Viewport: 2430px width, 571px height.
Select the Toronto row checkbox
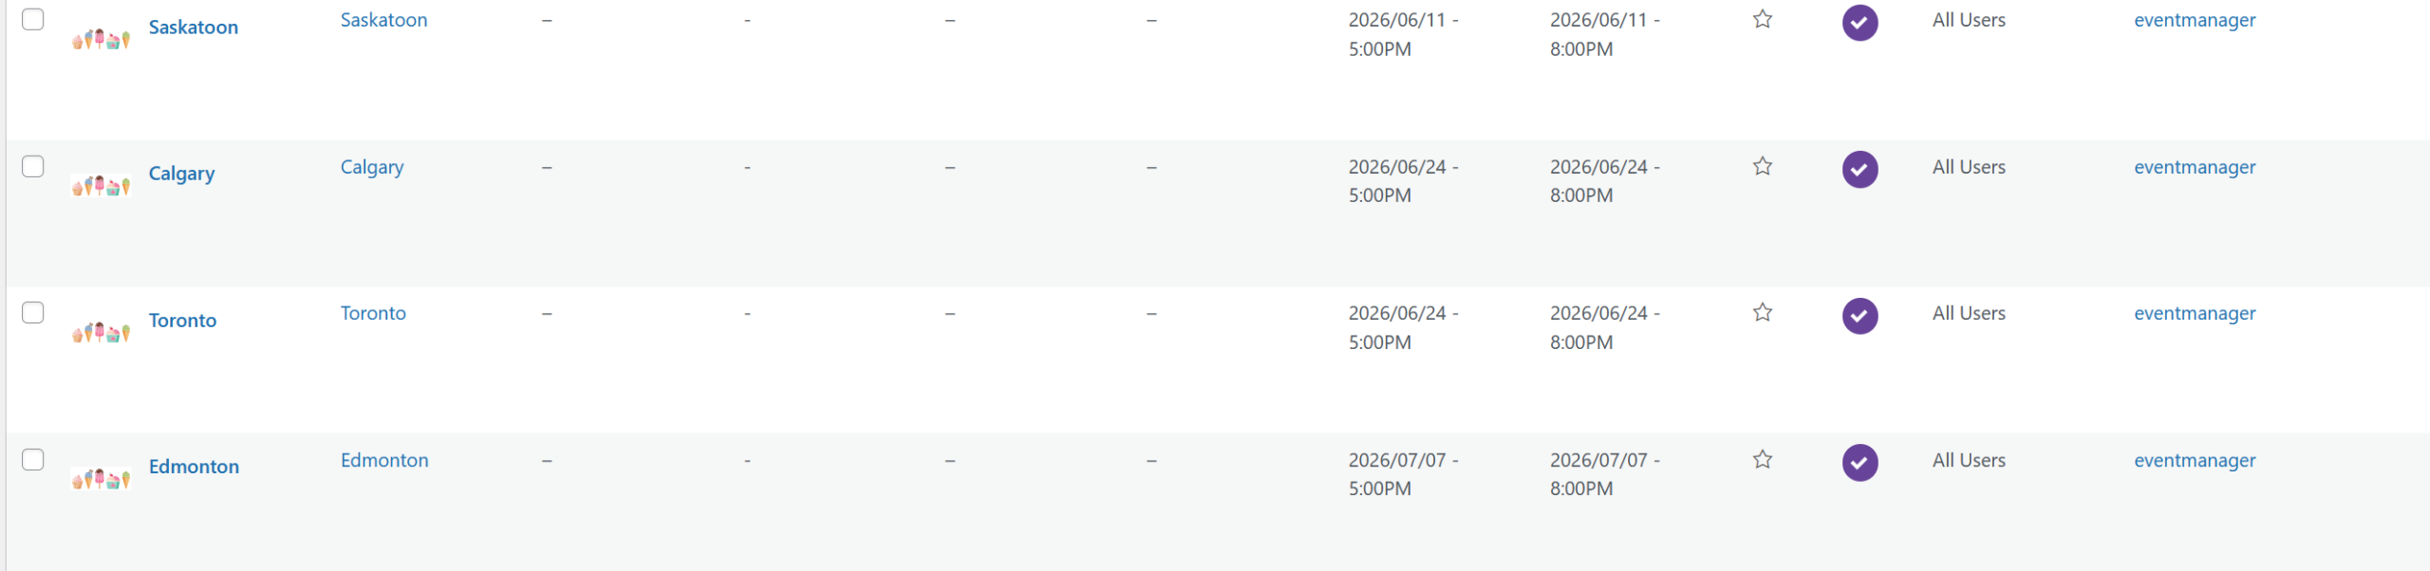[x=33, y=312]
